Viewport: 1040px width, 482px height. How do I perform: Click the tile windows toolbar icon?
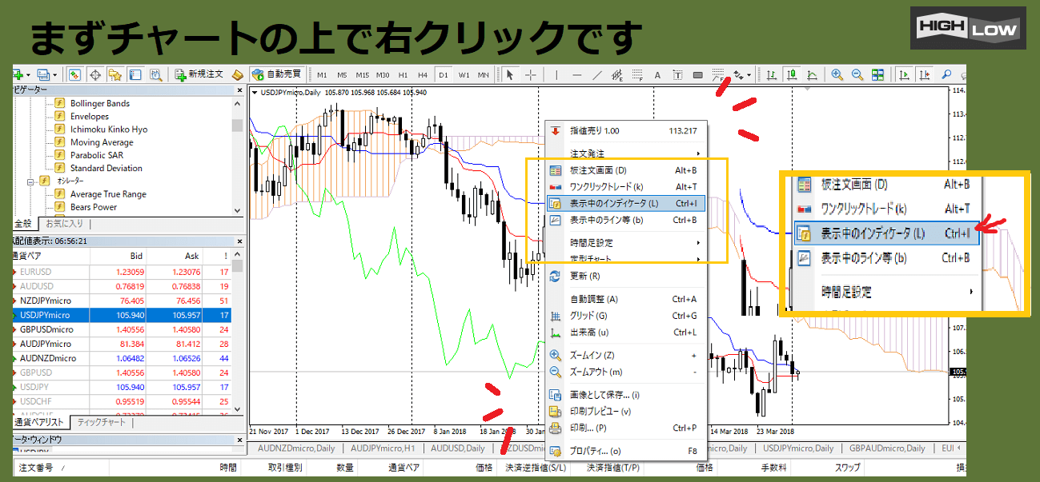coord(877,75)
